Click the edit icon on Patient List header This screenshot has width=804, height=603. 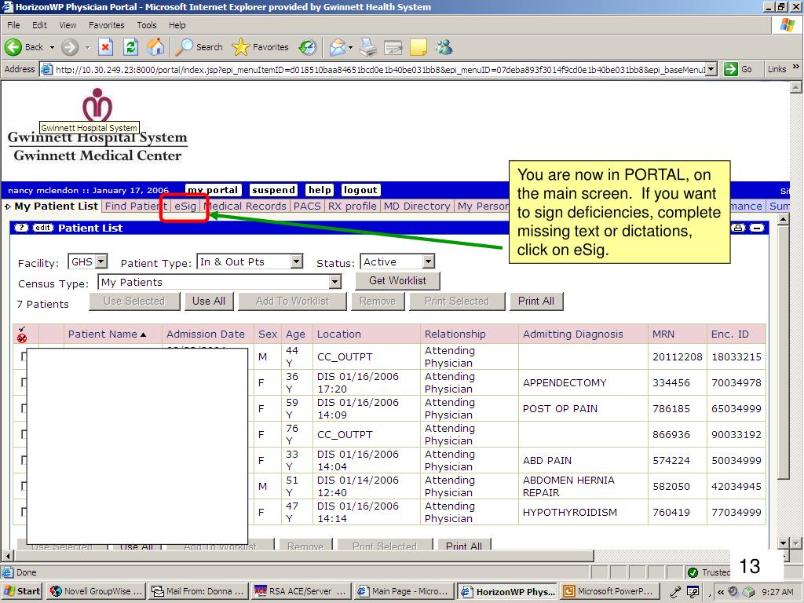click(43, 228)
